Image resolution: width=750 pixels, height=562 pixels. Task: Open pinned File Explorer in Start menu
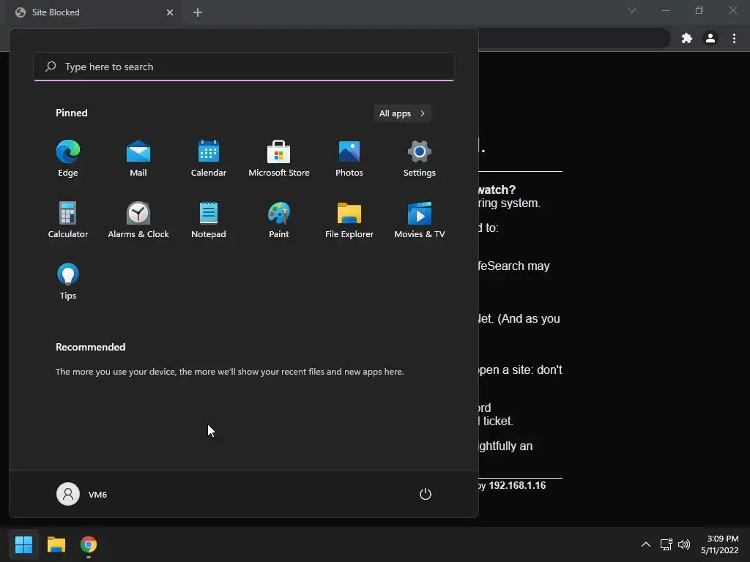(349, 220)
